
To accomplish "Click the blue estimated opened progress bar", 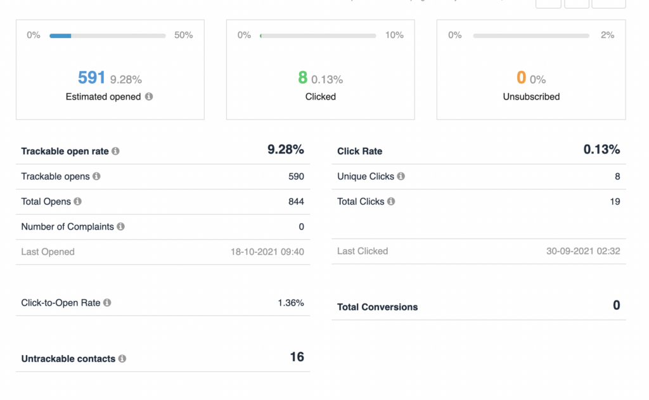I will click(x=107, y=35).
